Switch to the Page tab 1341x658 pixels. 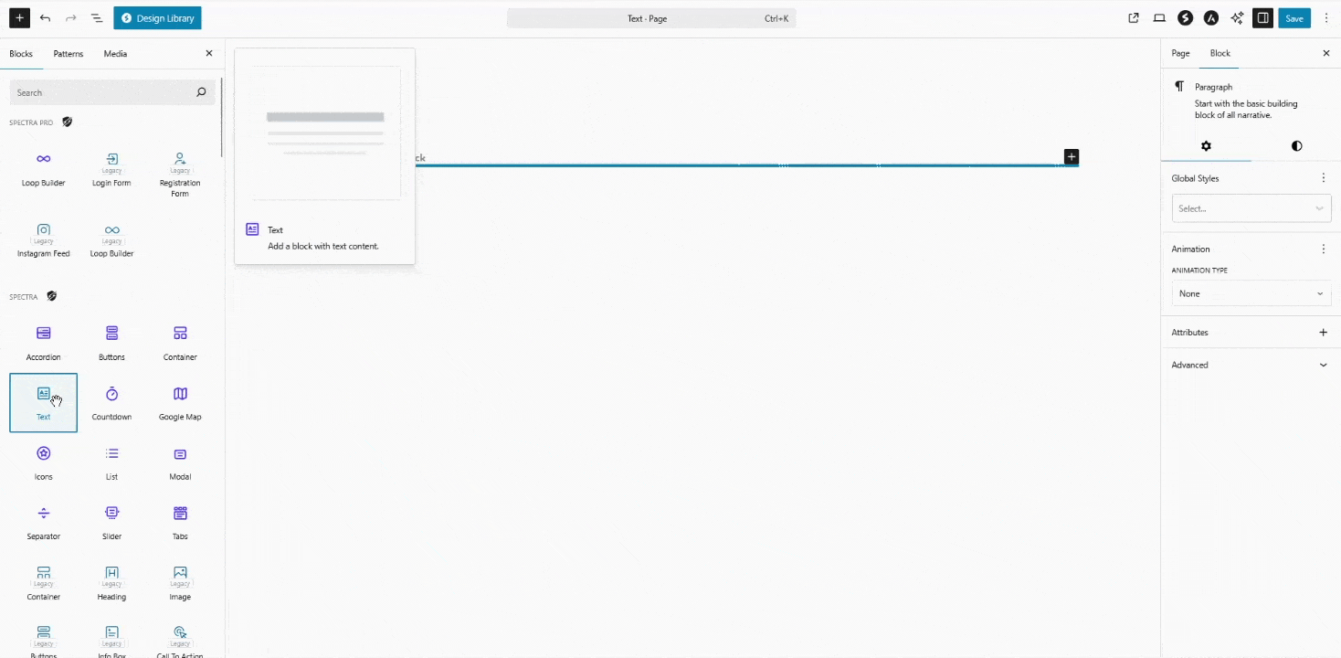click(1180, 53)
